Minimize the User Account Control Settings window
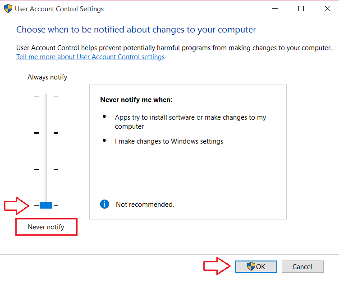339x284 pixels. [x=275, y=9]
